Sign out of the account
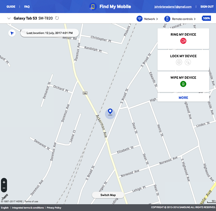The width and height of the screenshot is (216, 211). coord(207,6)
